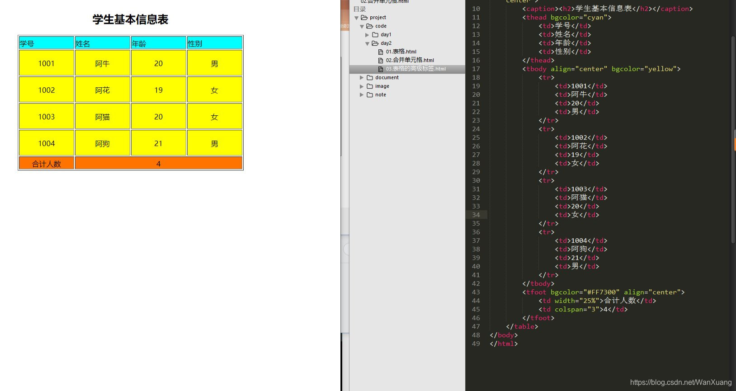This screenshot has height=391, width=736.
Task: Click the td width="25%" code line
Action: click(x=597, y=301)
